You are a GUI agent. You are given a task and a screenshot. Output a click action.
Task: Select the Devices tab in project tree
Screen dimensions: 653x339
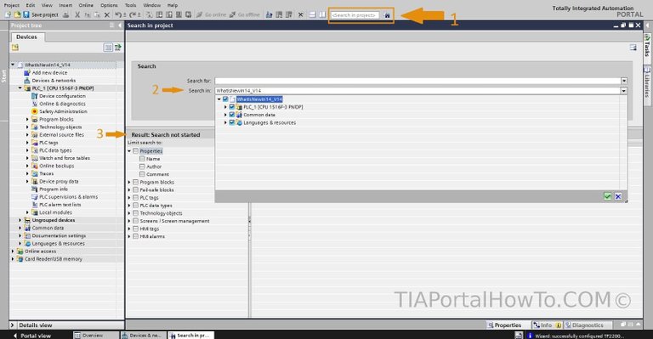pos(26,37)
